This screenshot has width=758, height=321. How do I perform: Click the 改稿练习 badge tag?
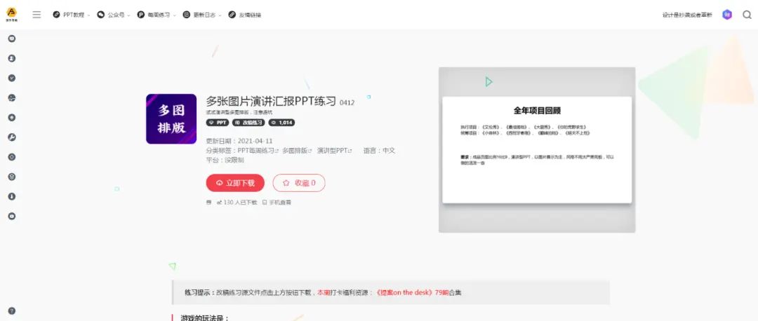click(x=249, y=123)
